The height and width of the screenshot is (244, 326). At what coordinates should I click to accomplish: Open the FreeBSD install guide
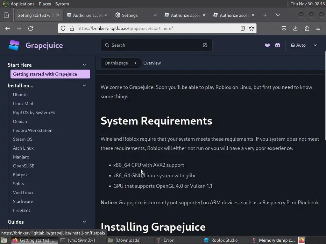[22, 210]
